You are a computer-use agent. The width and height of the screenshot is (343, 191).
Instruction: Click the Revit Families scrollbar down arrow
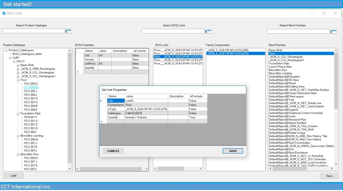(336, 164)
